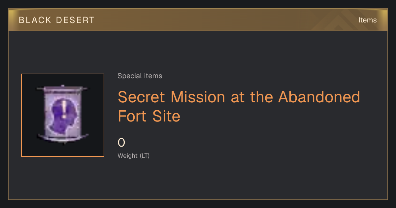Image resolution: width=396 pixels, height=208 pixels.
Task: Click the word Abandoned in the item title
Action: point(319,97)
